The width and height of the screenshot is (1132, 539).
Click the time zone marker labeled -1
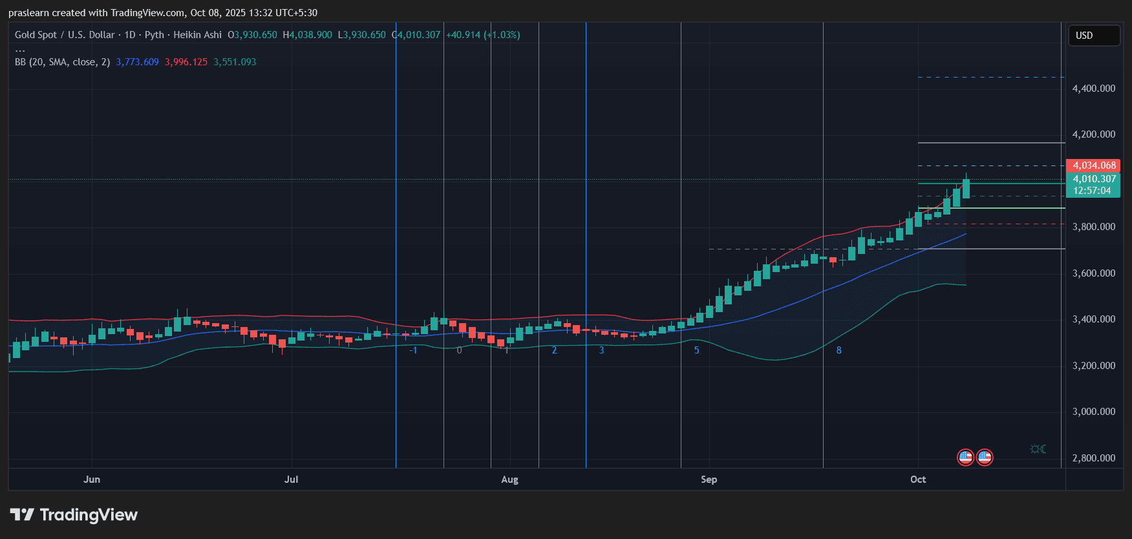[413, 350]
